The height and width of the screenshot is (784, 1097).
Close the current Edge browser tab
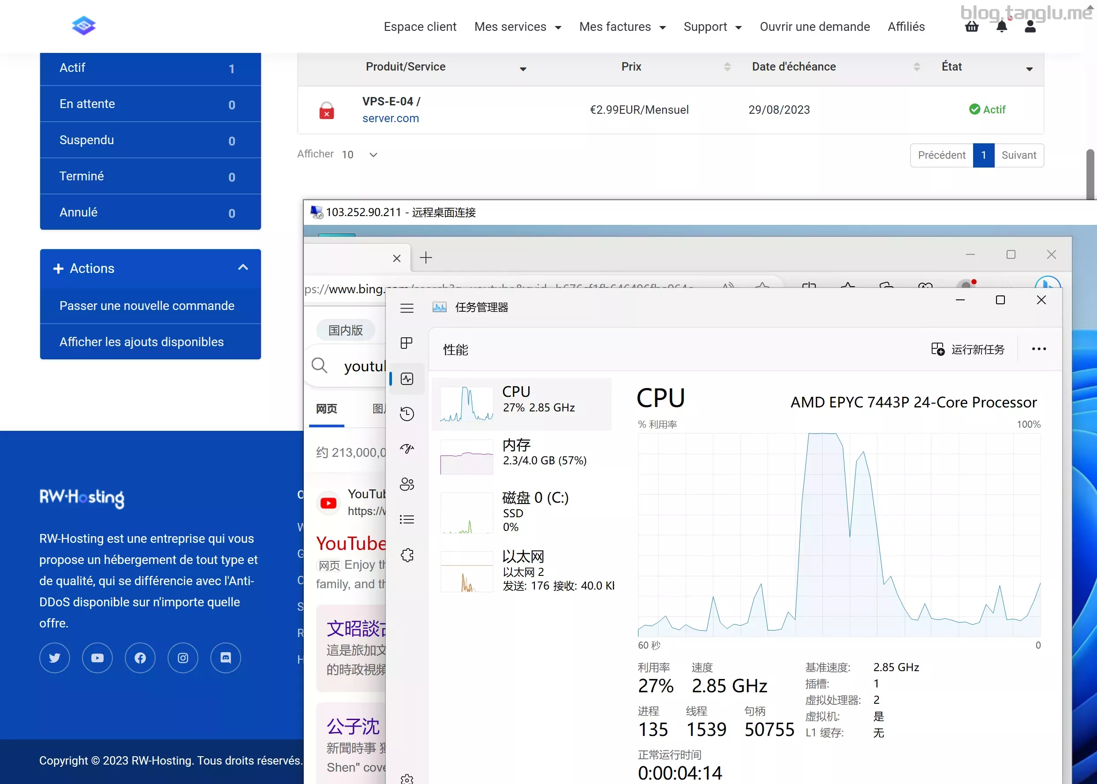pyautogui.click(x=397, y=258)
